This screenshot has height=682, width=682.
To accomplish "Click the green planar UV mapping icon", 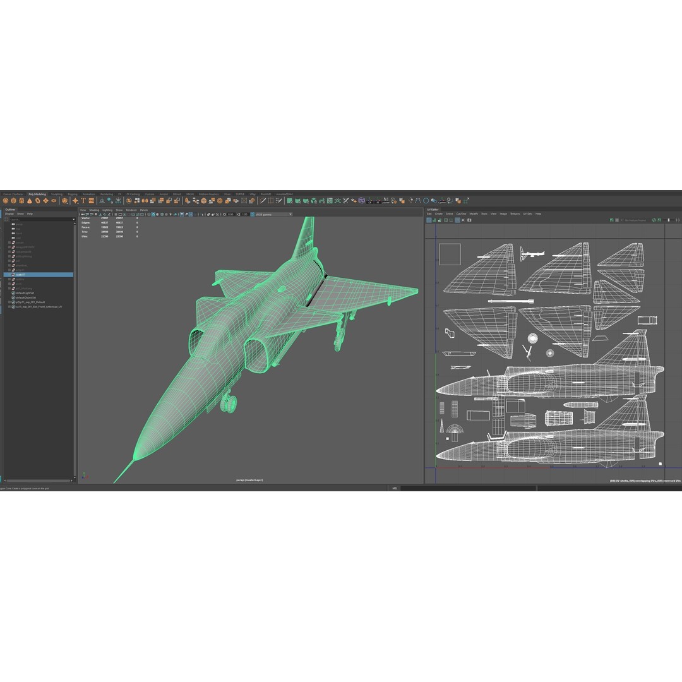I will 290,201.
